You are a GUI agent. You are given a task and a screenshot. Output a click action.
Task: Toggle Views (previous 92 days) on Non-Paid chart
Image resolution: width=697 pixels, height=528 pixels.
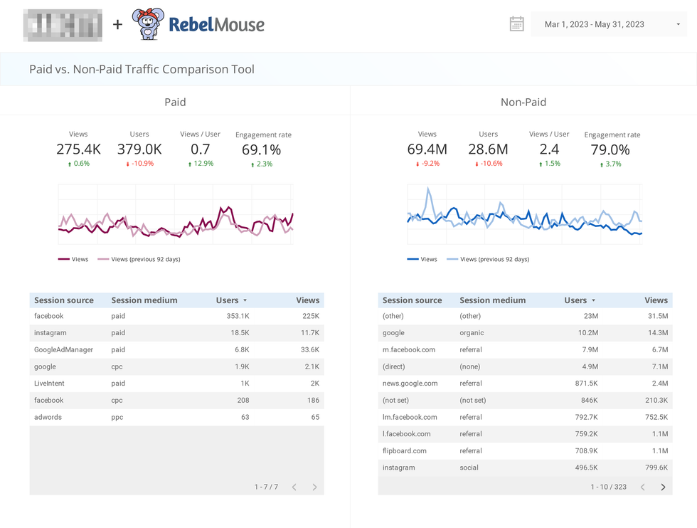[496, 259]
